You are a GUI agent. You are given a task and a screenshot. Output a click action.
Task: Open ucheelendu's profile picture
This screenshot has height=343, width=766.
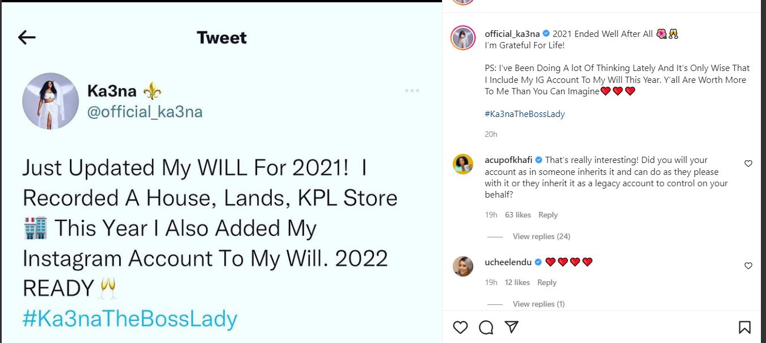click(x=462, y=266)
